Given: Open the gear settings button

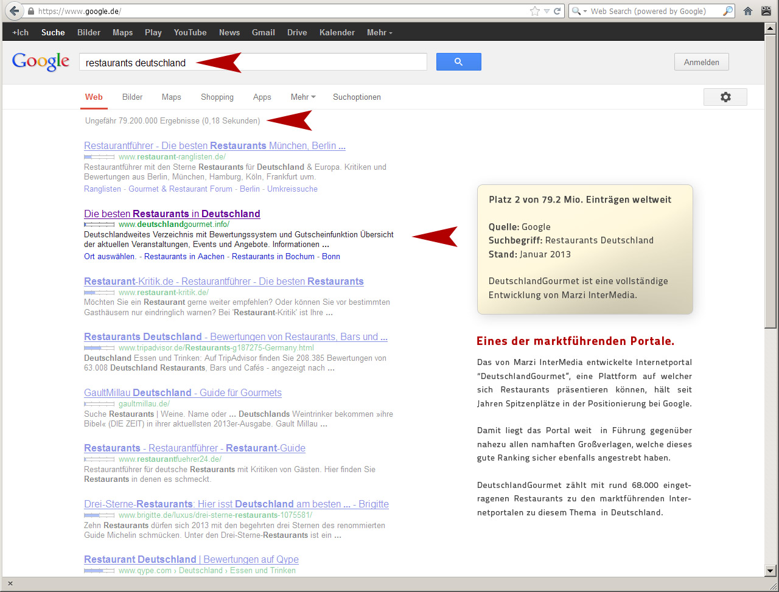Looking at the screenshot, I should [x=725, y=97].
